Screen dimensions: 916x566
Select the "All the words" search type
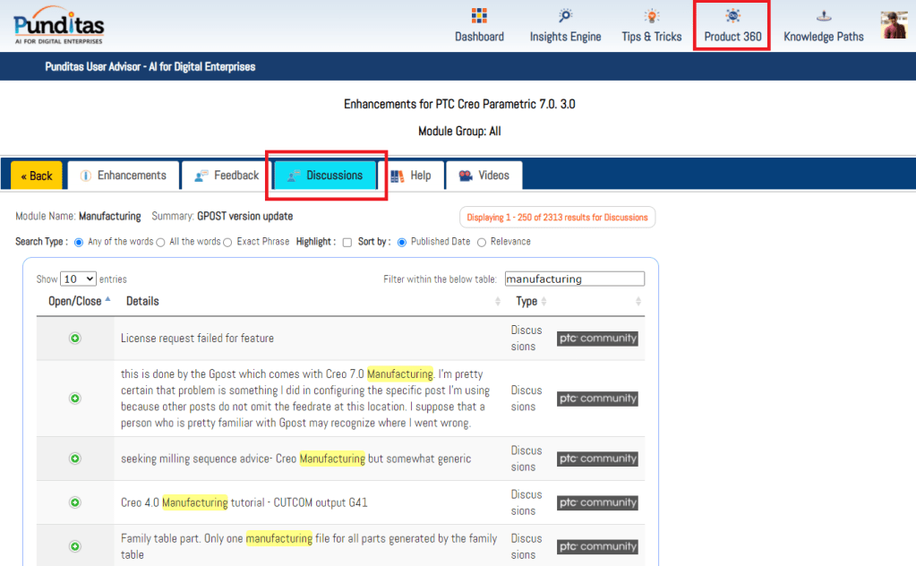(x=161, y=242)
